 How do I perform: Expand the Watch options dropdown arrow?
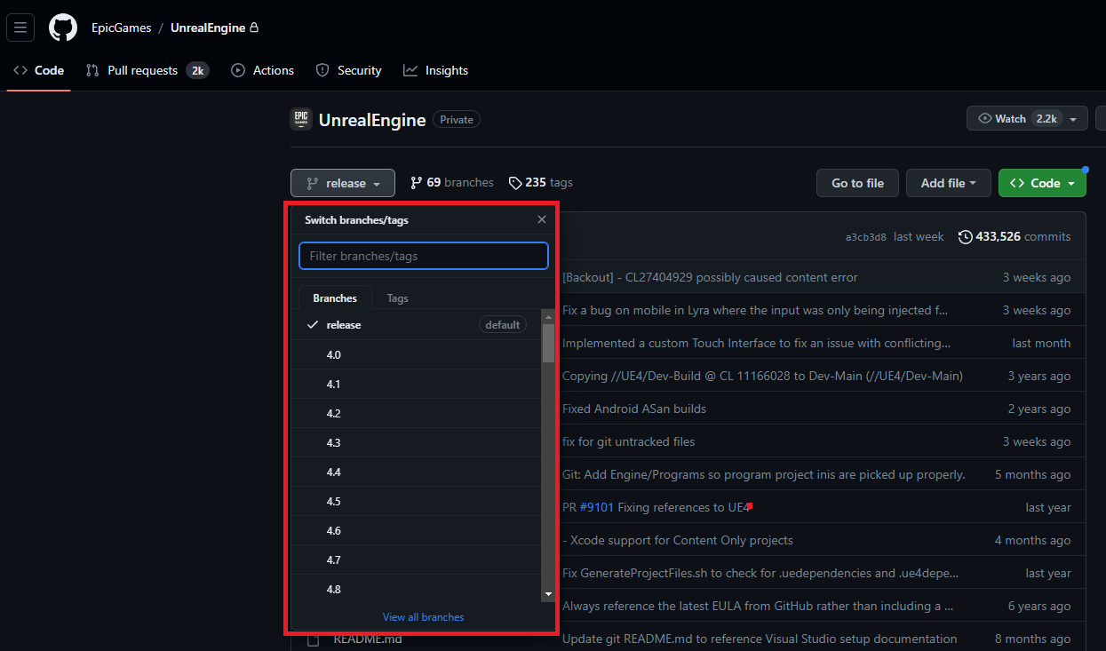pos(1073,118)
